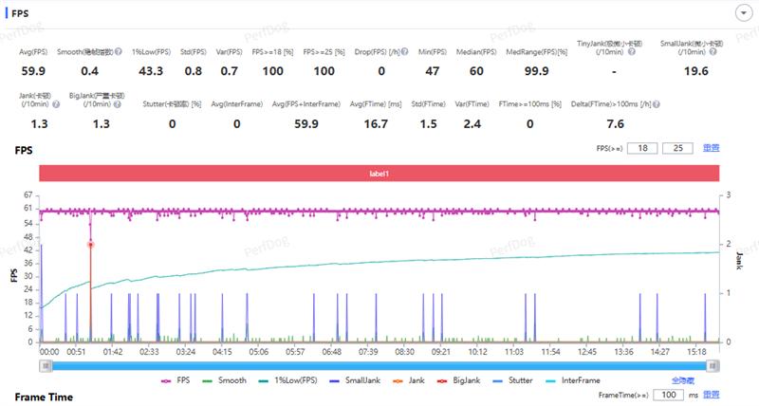Viewport: 759px width, 406px height.
Task: Click help icon under SmallJank label
Action: 713,51
